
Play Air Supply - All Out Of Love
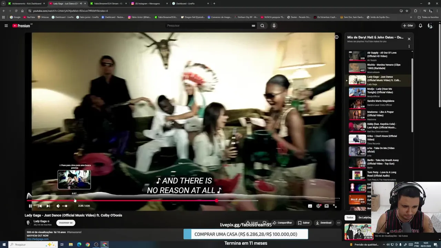378,56
